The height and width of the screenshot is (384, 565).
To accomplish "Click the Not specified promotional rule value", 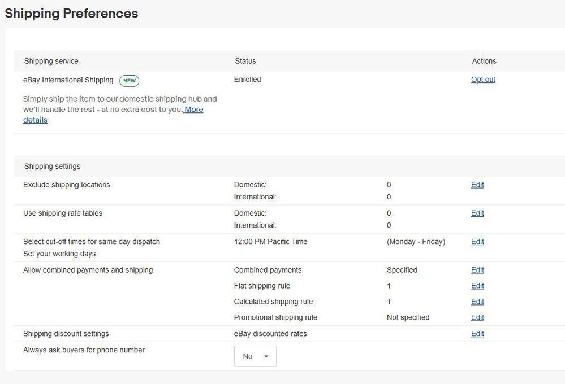I will 408,317.
